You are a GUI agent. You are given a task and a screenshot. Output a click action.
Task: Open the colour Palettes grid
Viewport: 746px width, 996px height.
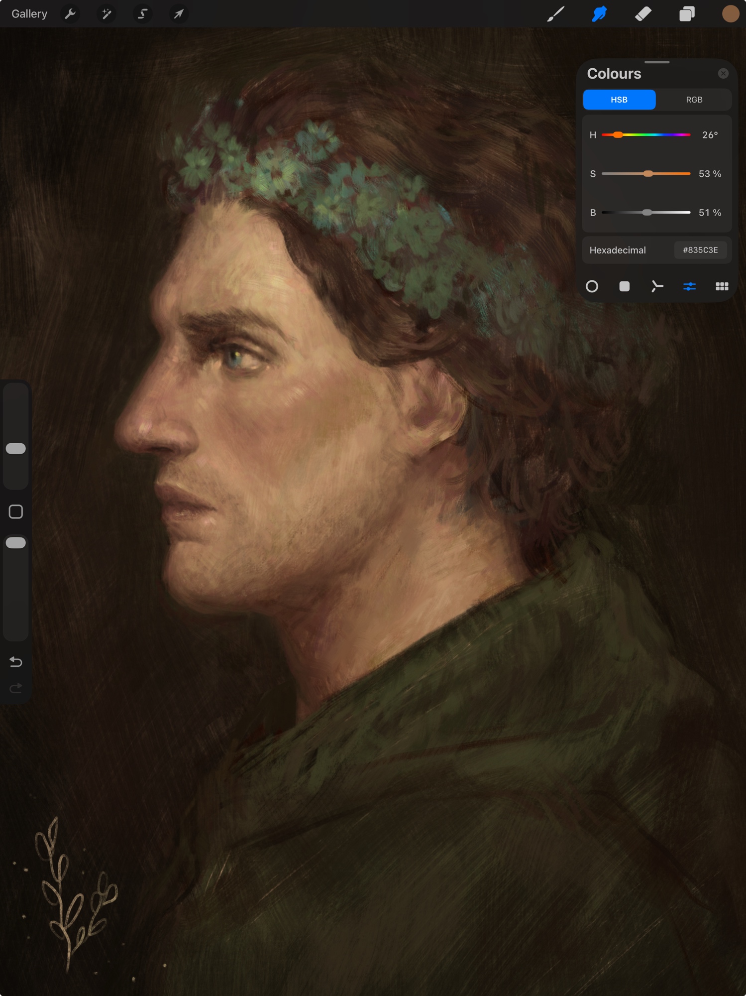point(722,286)
